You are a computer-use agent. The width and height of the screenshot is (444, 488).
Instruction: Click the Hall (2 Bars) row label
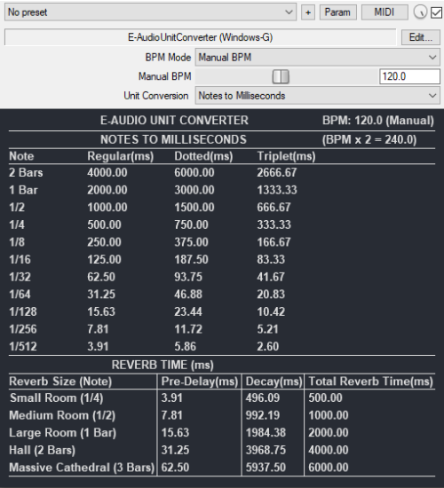click(x=42, y=451)
